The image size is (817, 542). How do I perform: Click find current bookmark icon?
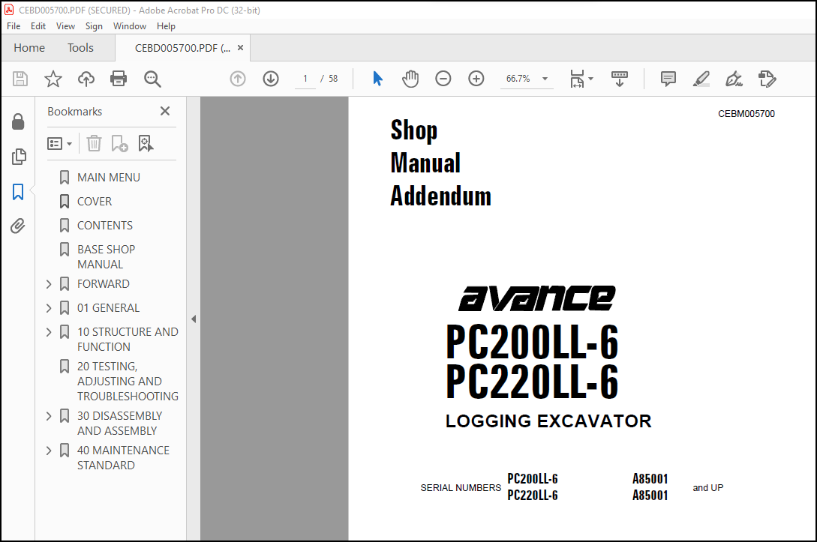point(146,143)
